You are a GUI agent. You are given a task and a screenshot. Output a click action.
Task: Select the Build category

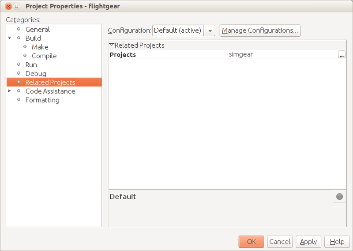click(33, 38)
